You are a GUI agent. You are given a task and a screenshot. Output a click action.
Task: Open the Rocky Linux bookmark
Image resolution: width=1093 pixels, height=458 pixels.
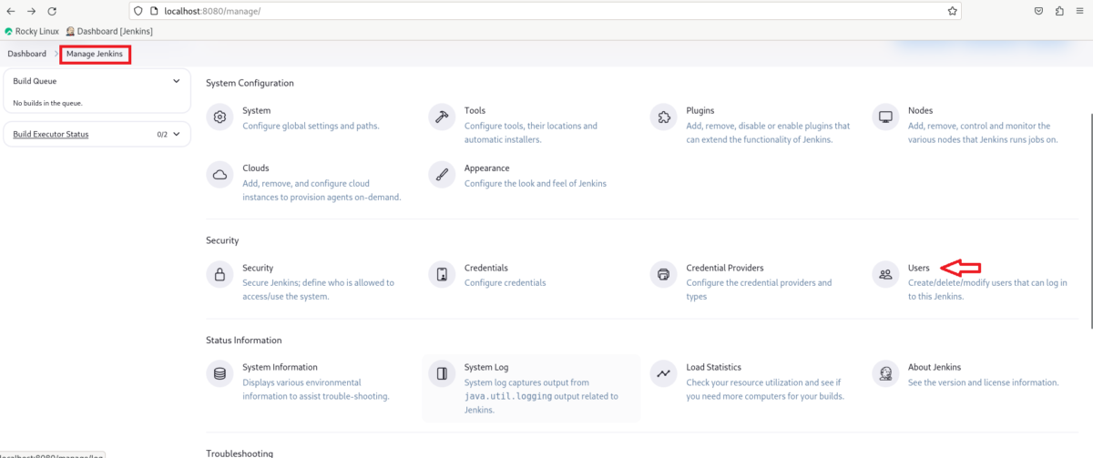tap(32, 31)
